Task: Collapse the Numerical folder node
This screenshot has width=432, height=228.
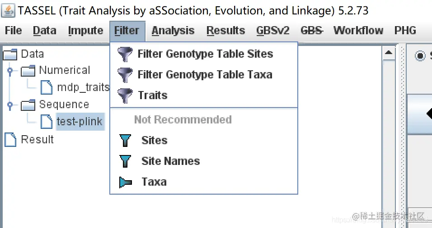Action: [10, 71]
